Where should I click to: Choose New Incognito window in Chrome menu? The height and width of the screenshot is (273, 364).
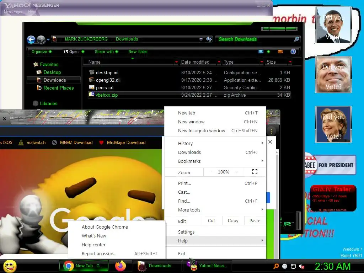215,130
